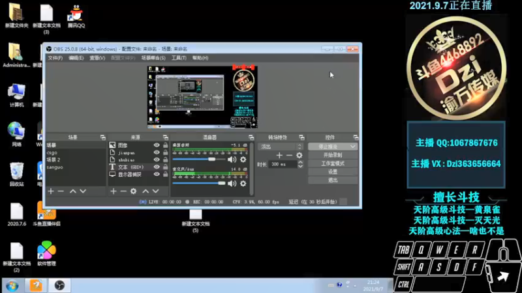Hide the 文本 (GDI+) source
Image resolution: width=522 pixels, height=293 pixels.
(x=157, y=167)
